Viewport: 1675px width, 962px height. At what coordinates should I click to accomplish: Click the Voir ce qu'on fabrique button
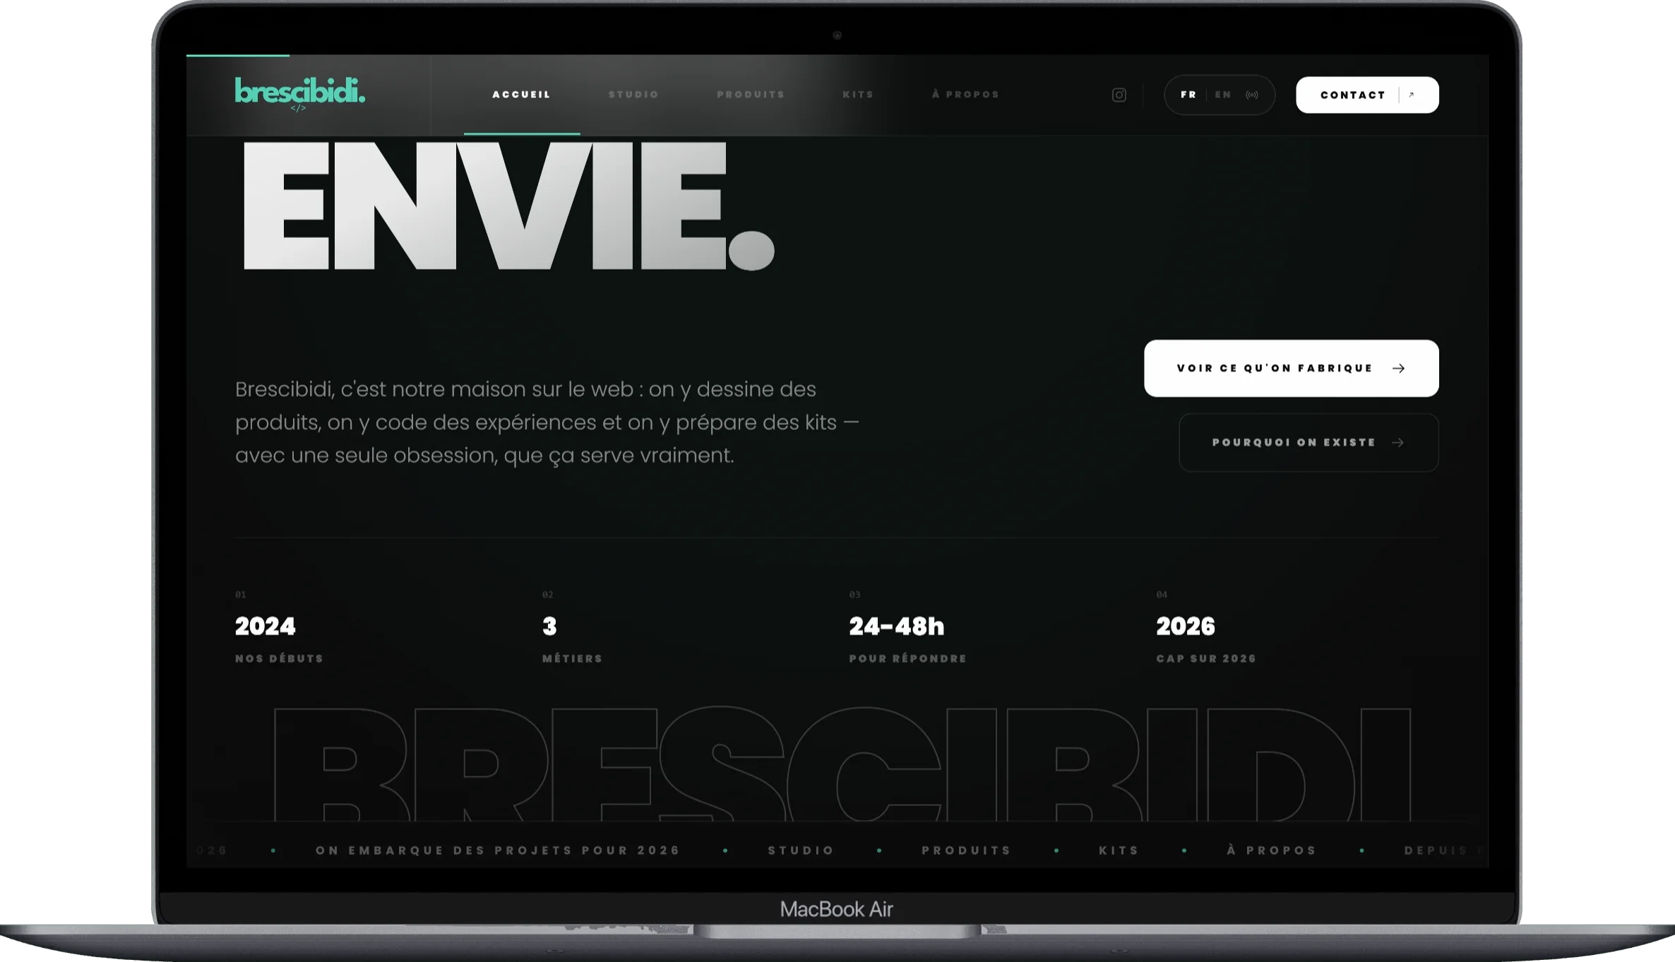click(x=1291, y=368)
